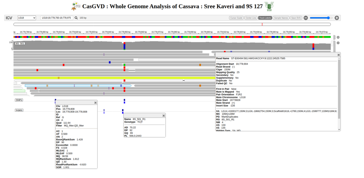Click the chromosome ideogram navigation bar
The height and width of the screenshot is (178, 364).
click(x=172, y=25)
